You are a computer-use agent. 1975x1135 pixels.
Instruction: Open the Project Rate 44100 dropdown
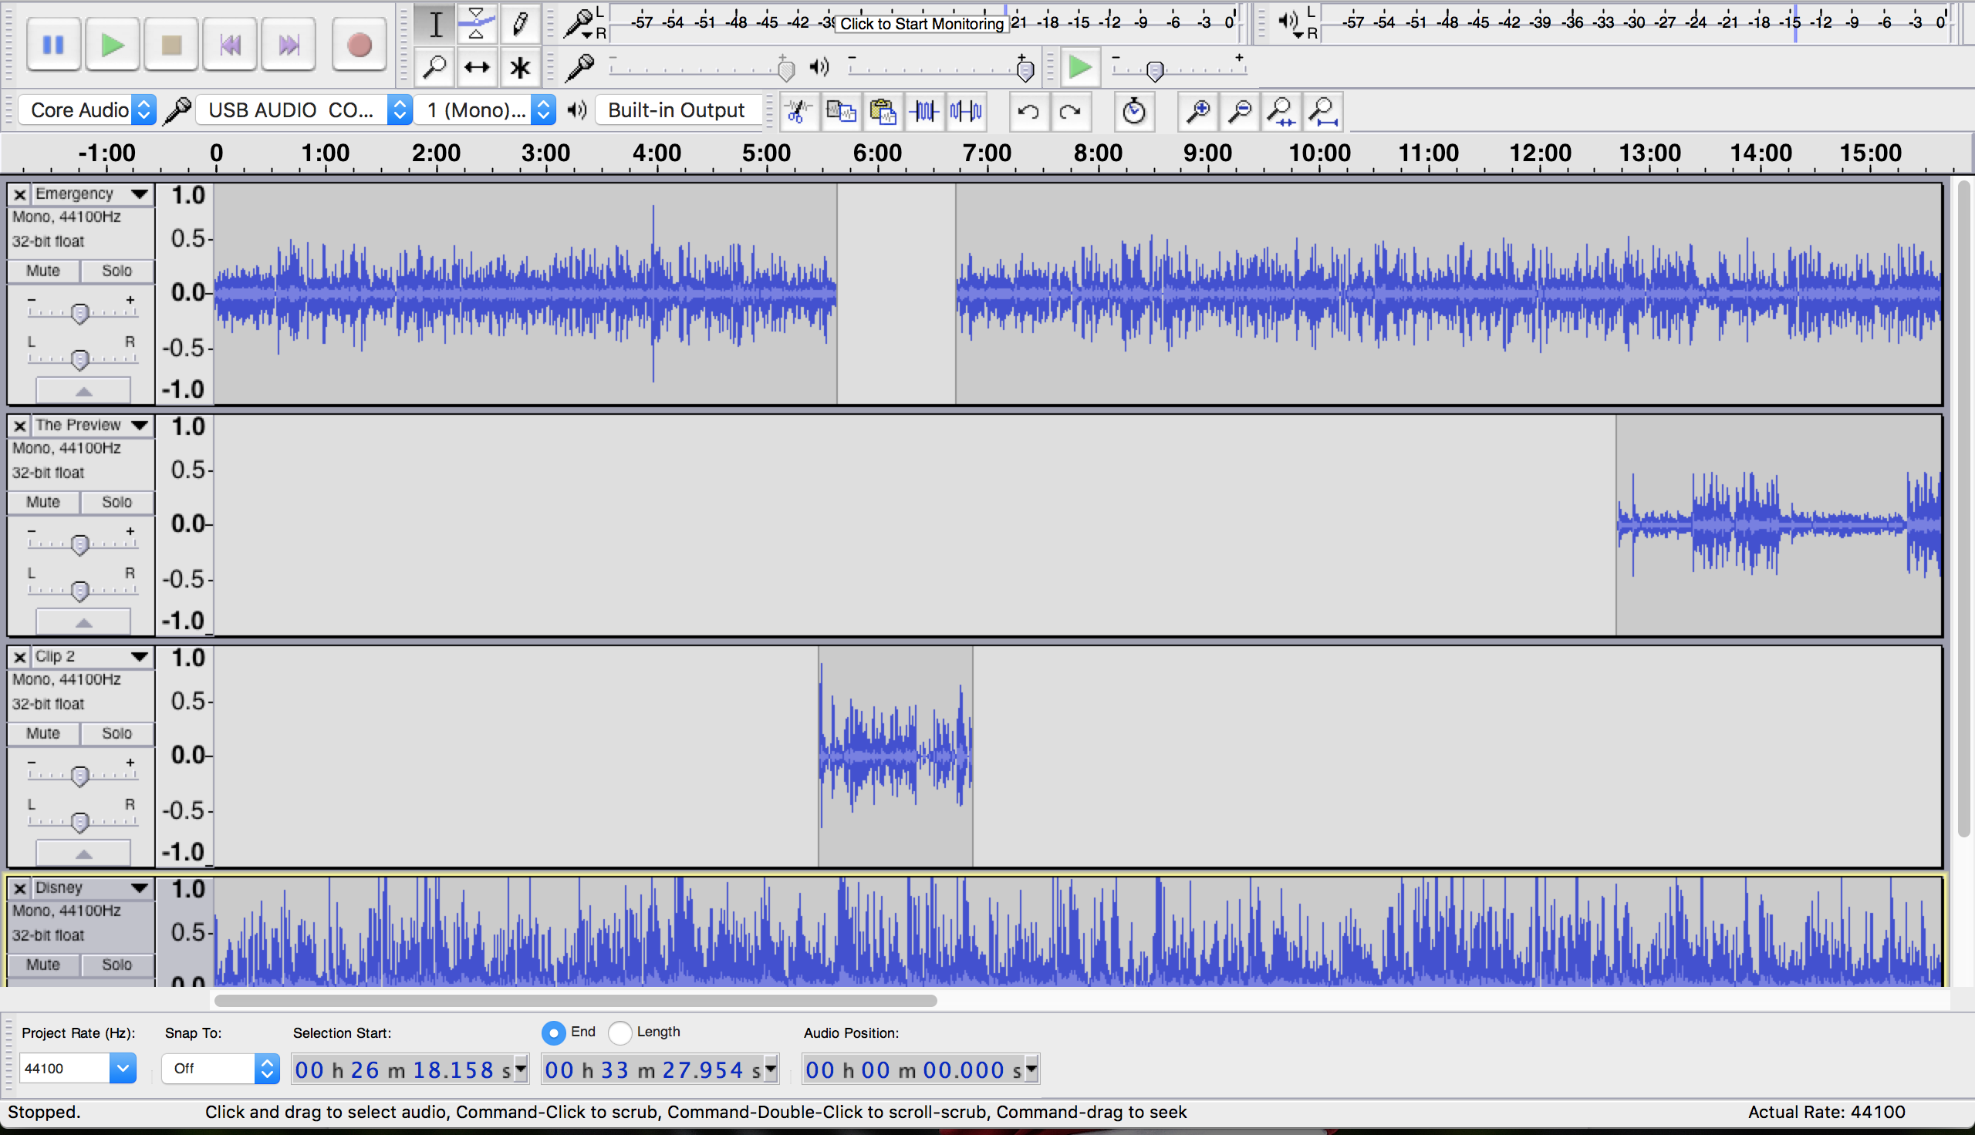pyautogui.click(x=78, y=1068)
